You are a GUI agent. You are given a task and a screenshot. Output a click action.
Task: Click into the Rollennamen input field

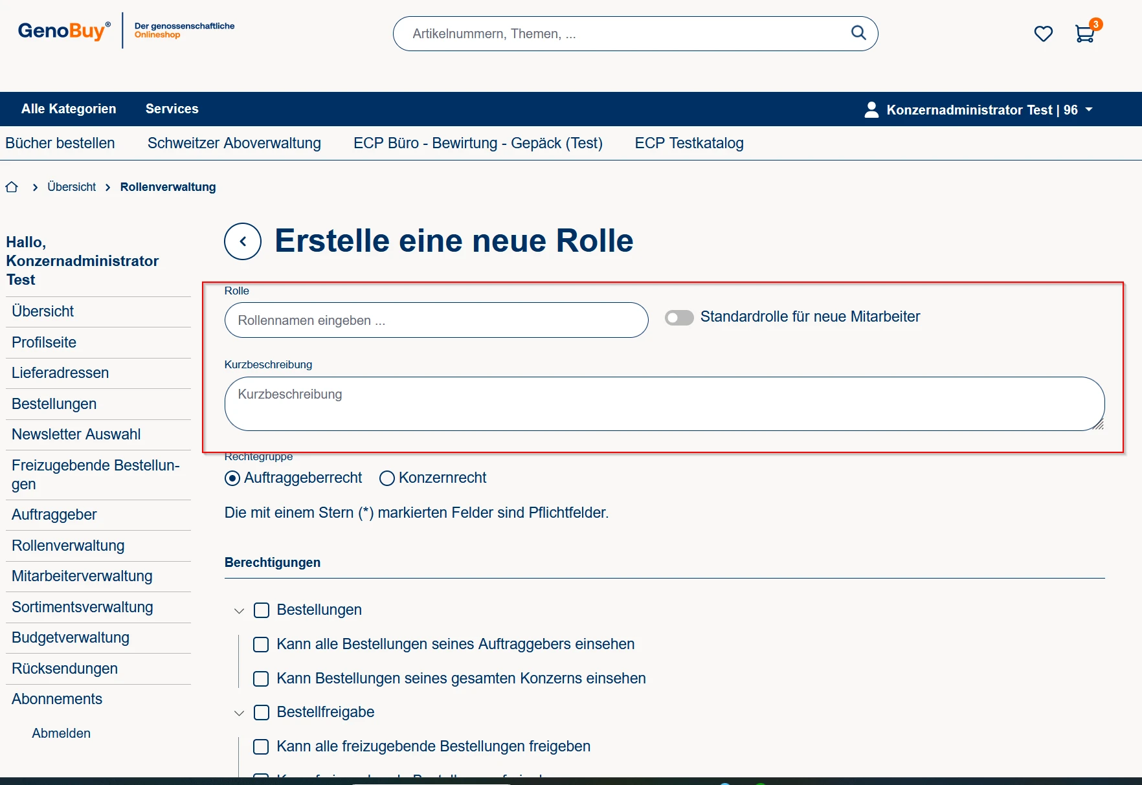pos(436,320)
